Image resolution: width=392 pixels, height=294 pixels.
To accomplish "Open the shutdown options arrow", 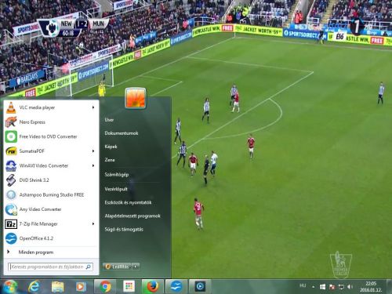I will [x=136, y=267].
